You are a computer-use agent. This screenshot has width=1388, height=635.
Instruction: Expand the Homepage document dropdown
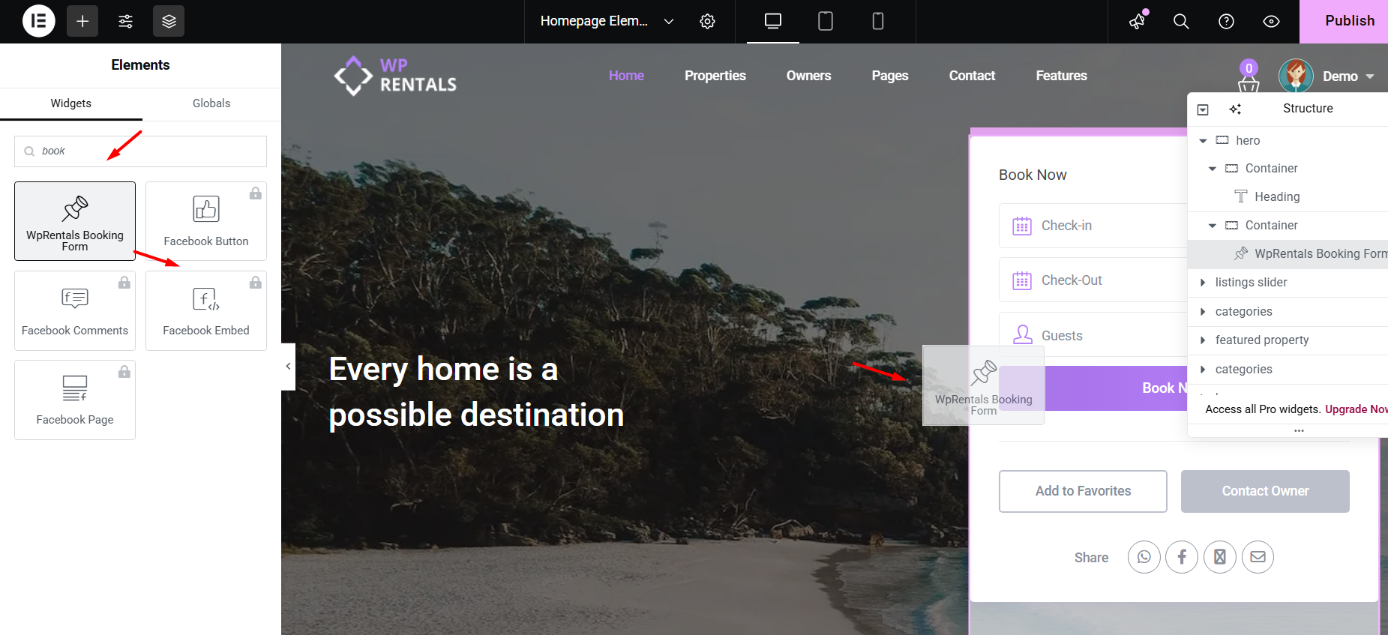click(668, 21)
